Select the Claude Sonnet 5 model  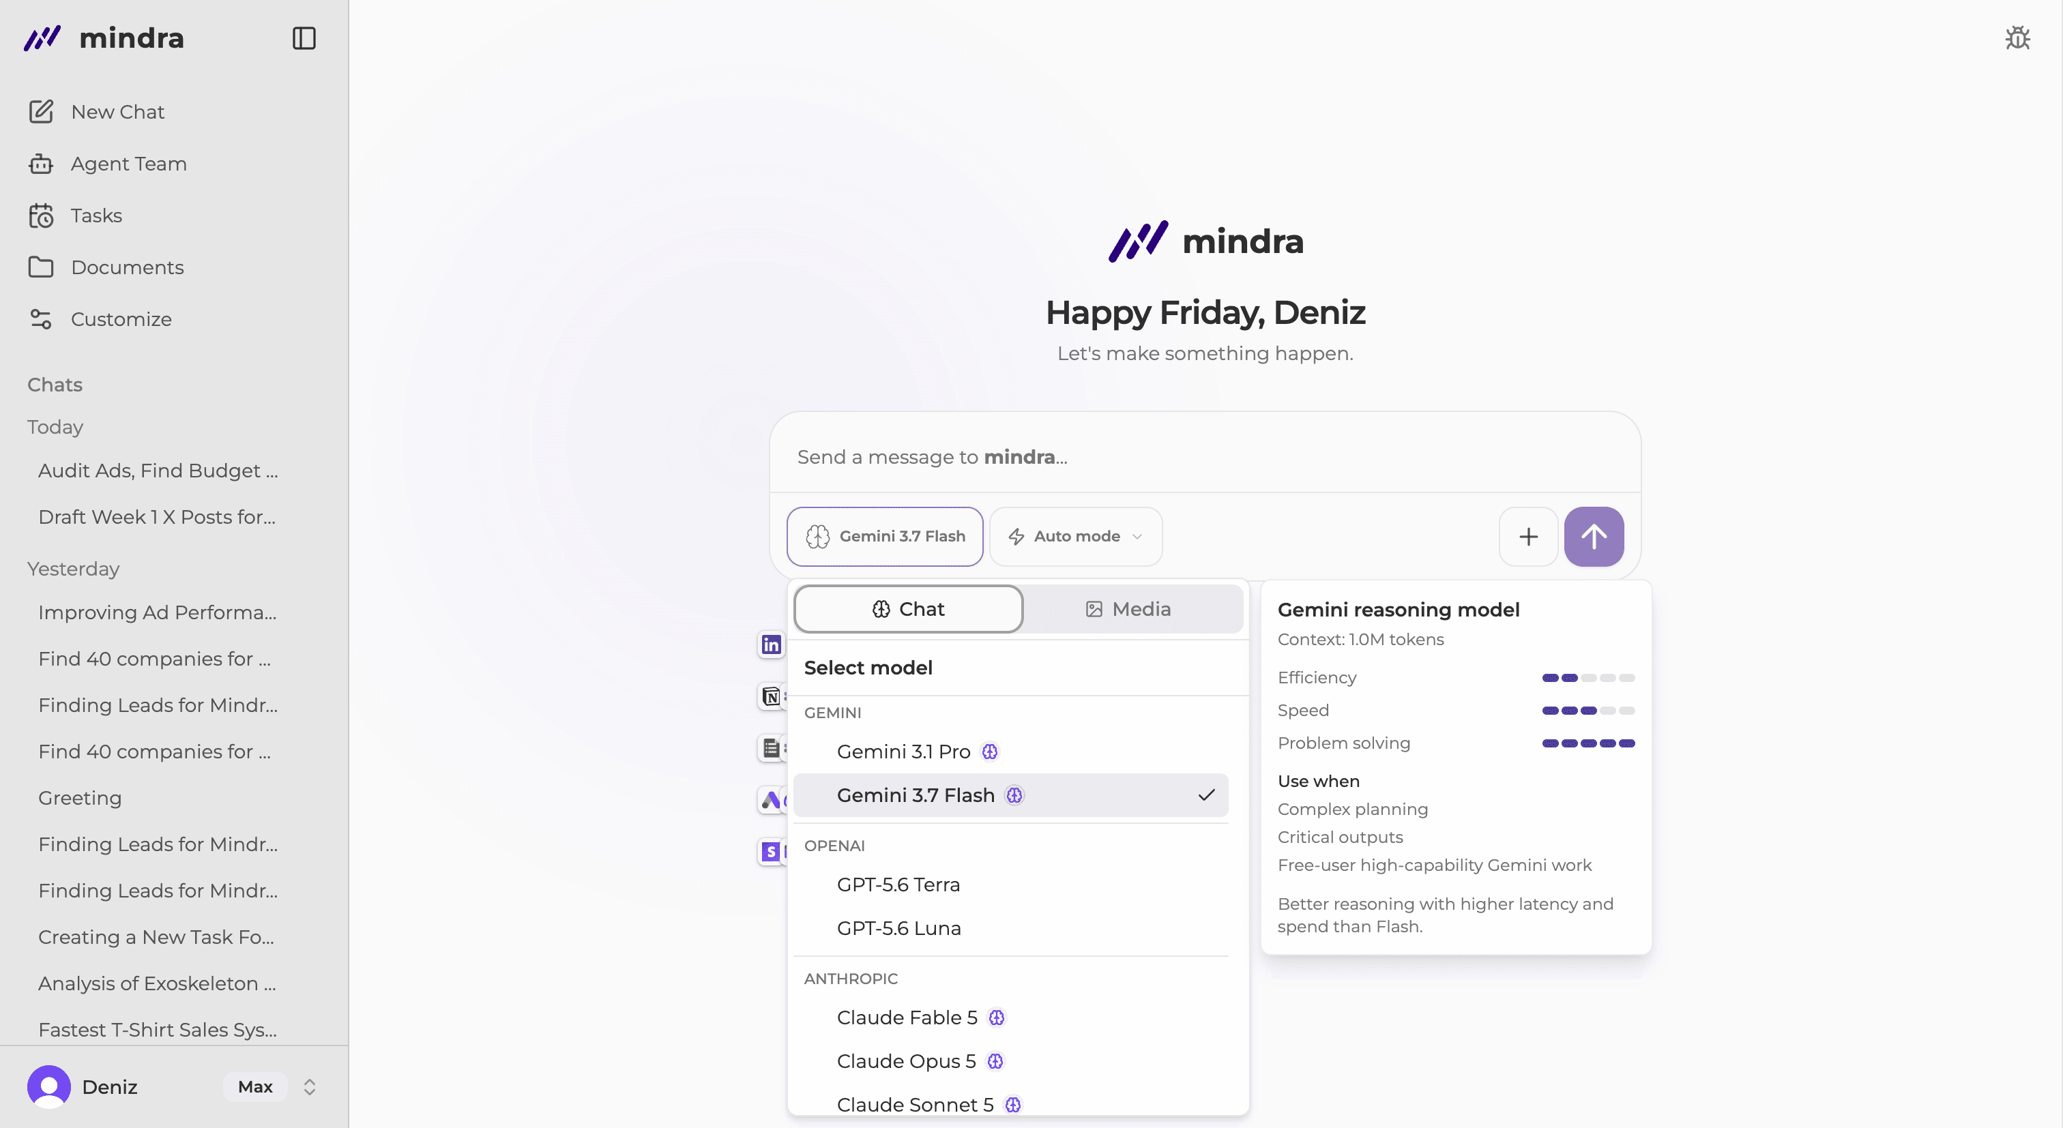pyautogui.click(x=1010, y=1105)
